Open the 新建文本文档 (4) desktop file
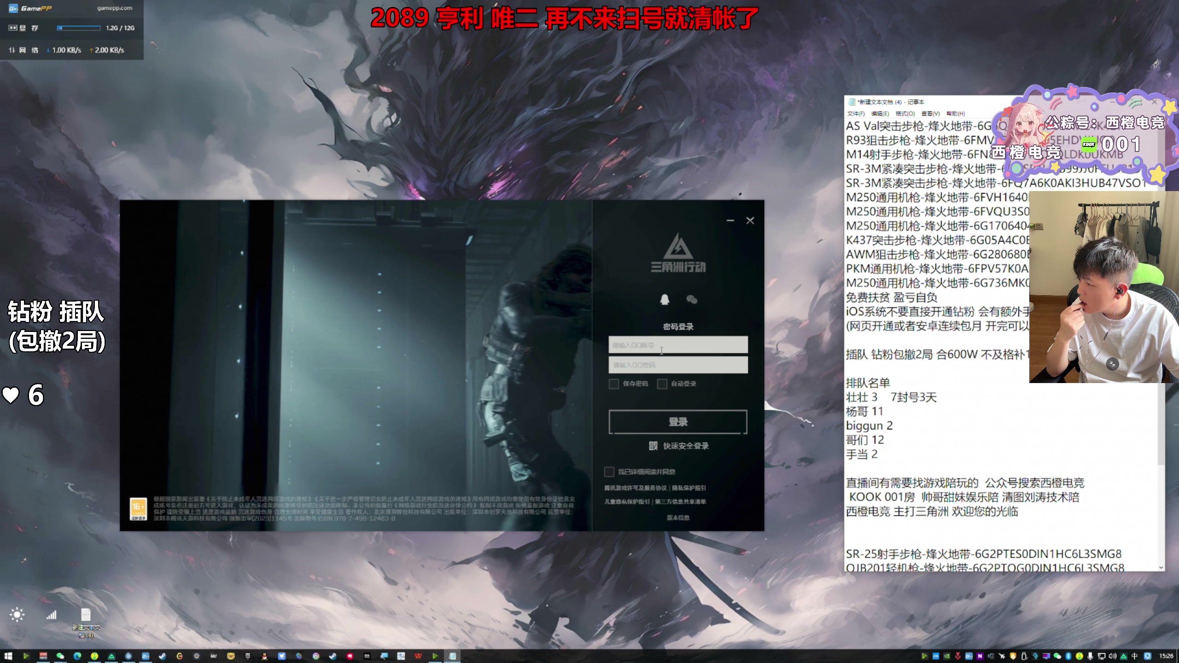1179x663 pixels. pyautogui.click(x=86, y=622)
